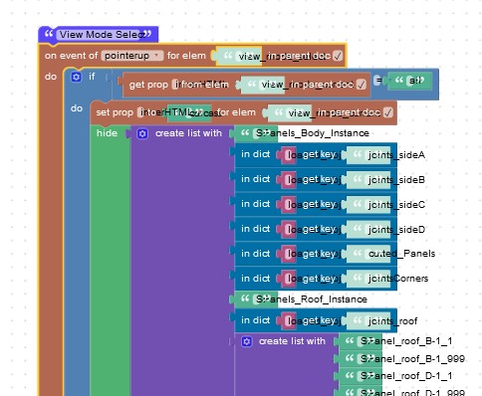Image resolution: width=482 pixels, height=396 pixels.
Task: Open the gear mutator on the hide list block
Action: (x=142, y=133)
